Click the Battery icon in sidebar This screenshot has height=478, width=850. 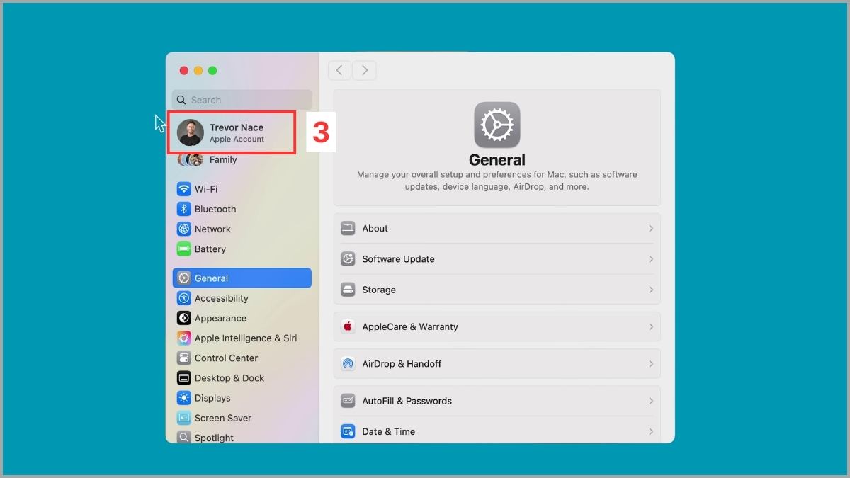[x=184, y=249]
